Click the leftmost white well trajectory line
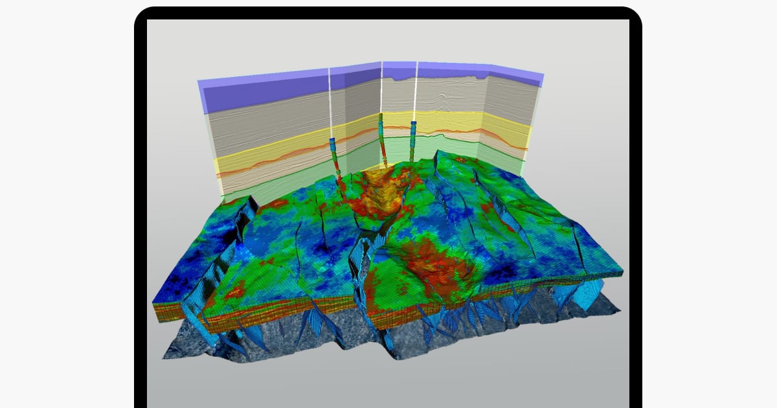 (x=330, y=104)
